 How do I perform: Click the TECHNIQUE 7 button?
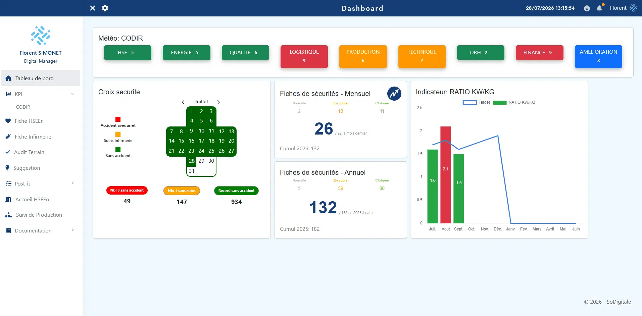pos(422,57)
